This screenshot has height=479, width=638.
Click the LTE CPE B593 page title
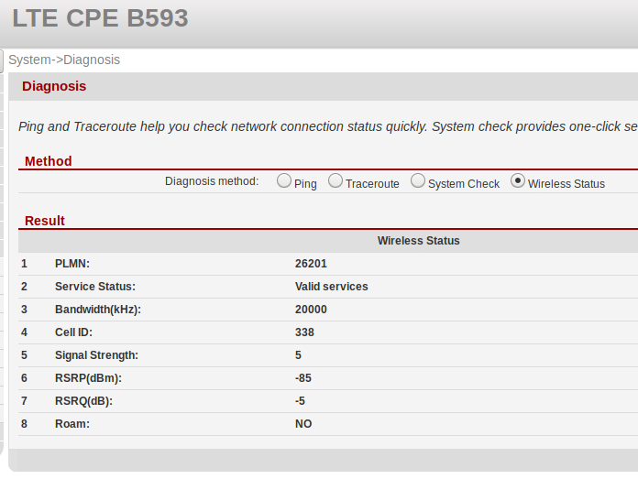point(100,17)
